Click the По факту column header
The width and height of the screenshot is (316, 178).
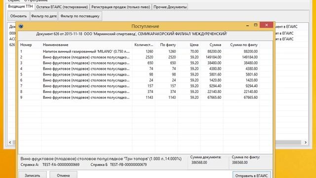(x=168, y=45)
